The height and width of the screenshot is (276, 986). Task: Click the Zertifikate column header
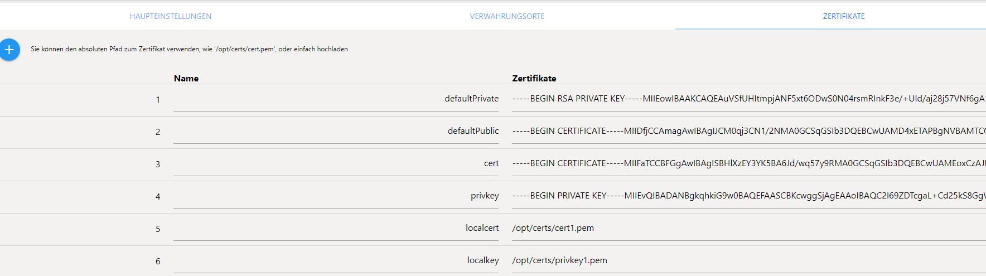tap(534, 79)
